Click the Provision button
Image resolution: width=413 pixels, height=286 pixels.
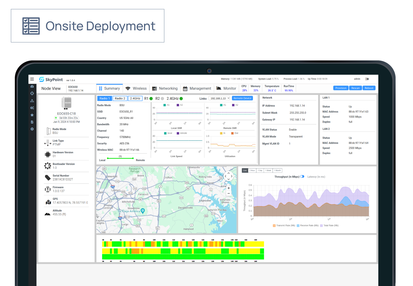(x=341, y=88)
